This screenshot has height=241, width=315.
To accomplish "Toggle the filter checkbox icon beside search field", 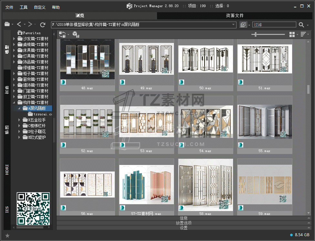I will click(243, 25).
